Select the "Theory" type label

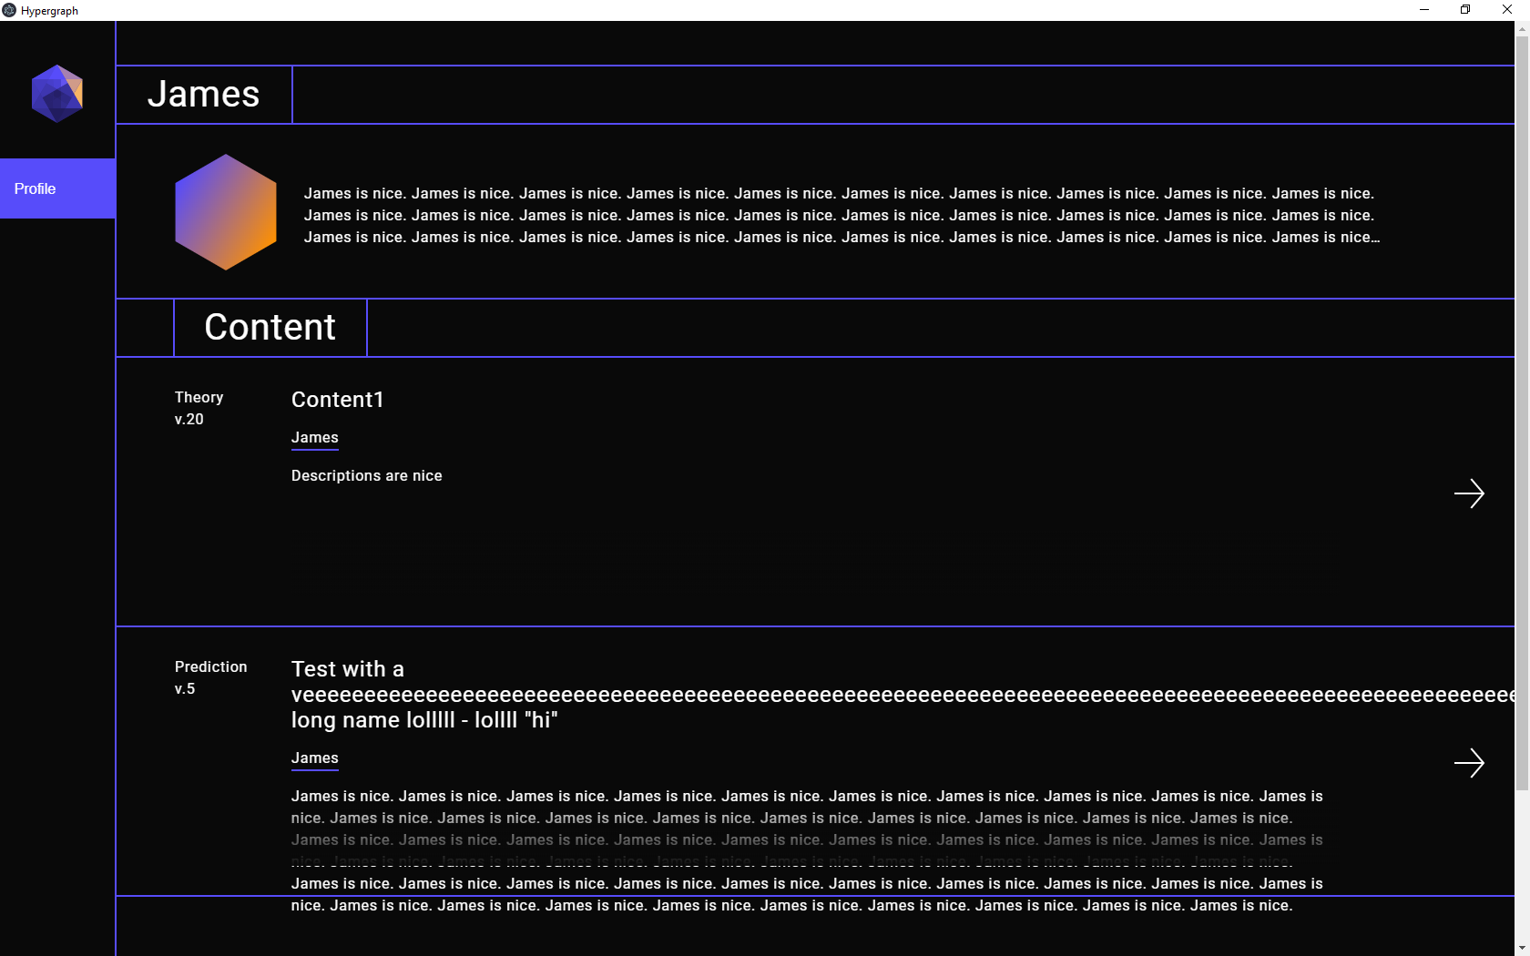tap(199, 398)
